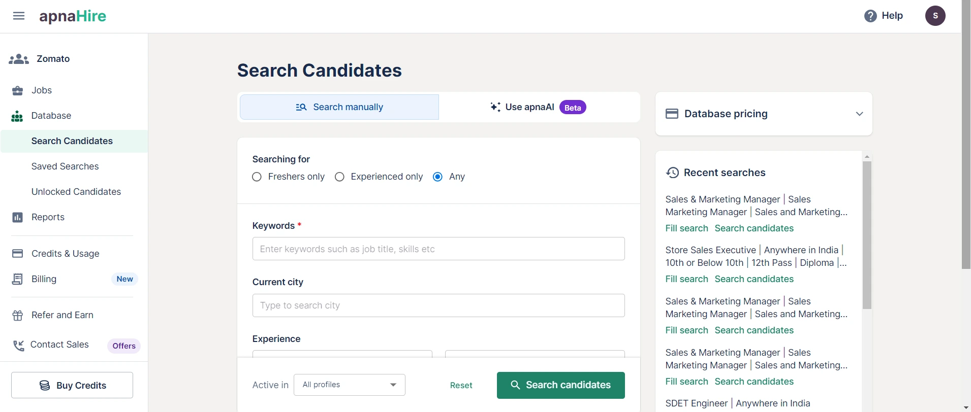Switch to the Use apnaAI tab
This screenshot has width=971, height=412.
(538, 107)
